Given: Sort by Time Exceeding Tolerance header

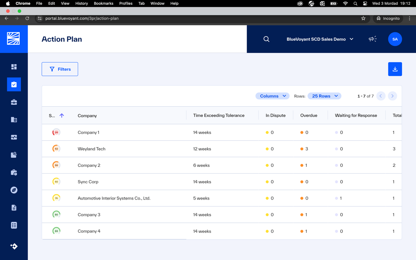Looking at the screenshot, I should [x=219, y=115].
